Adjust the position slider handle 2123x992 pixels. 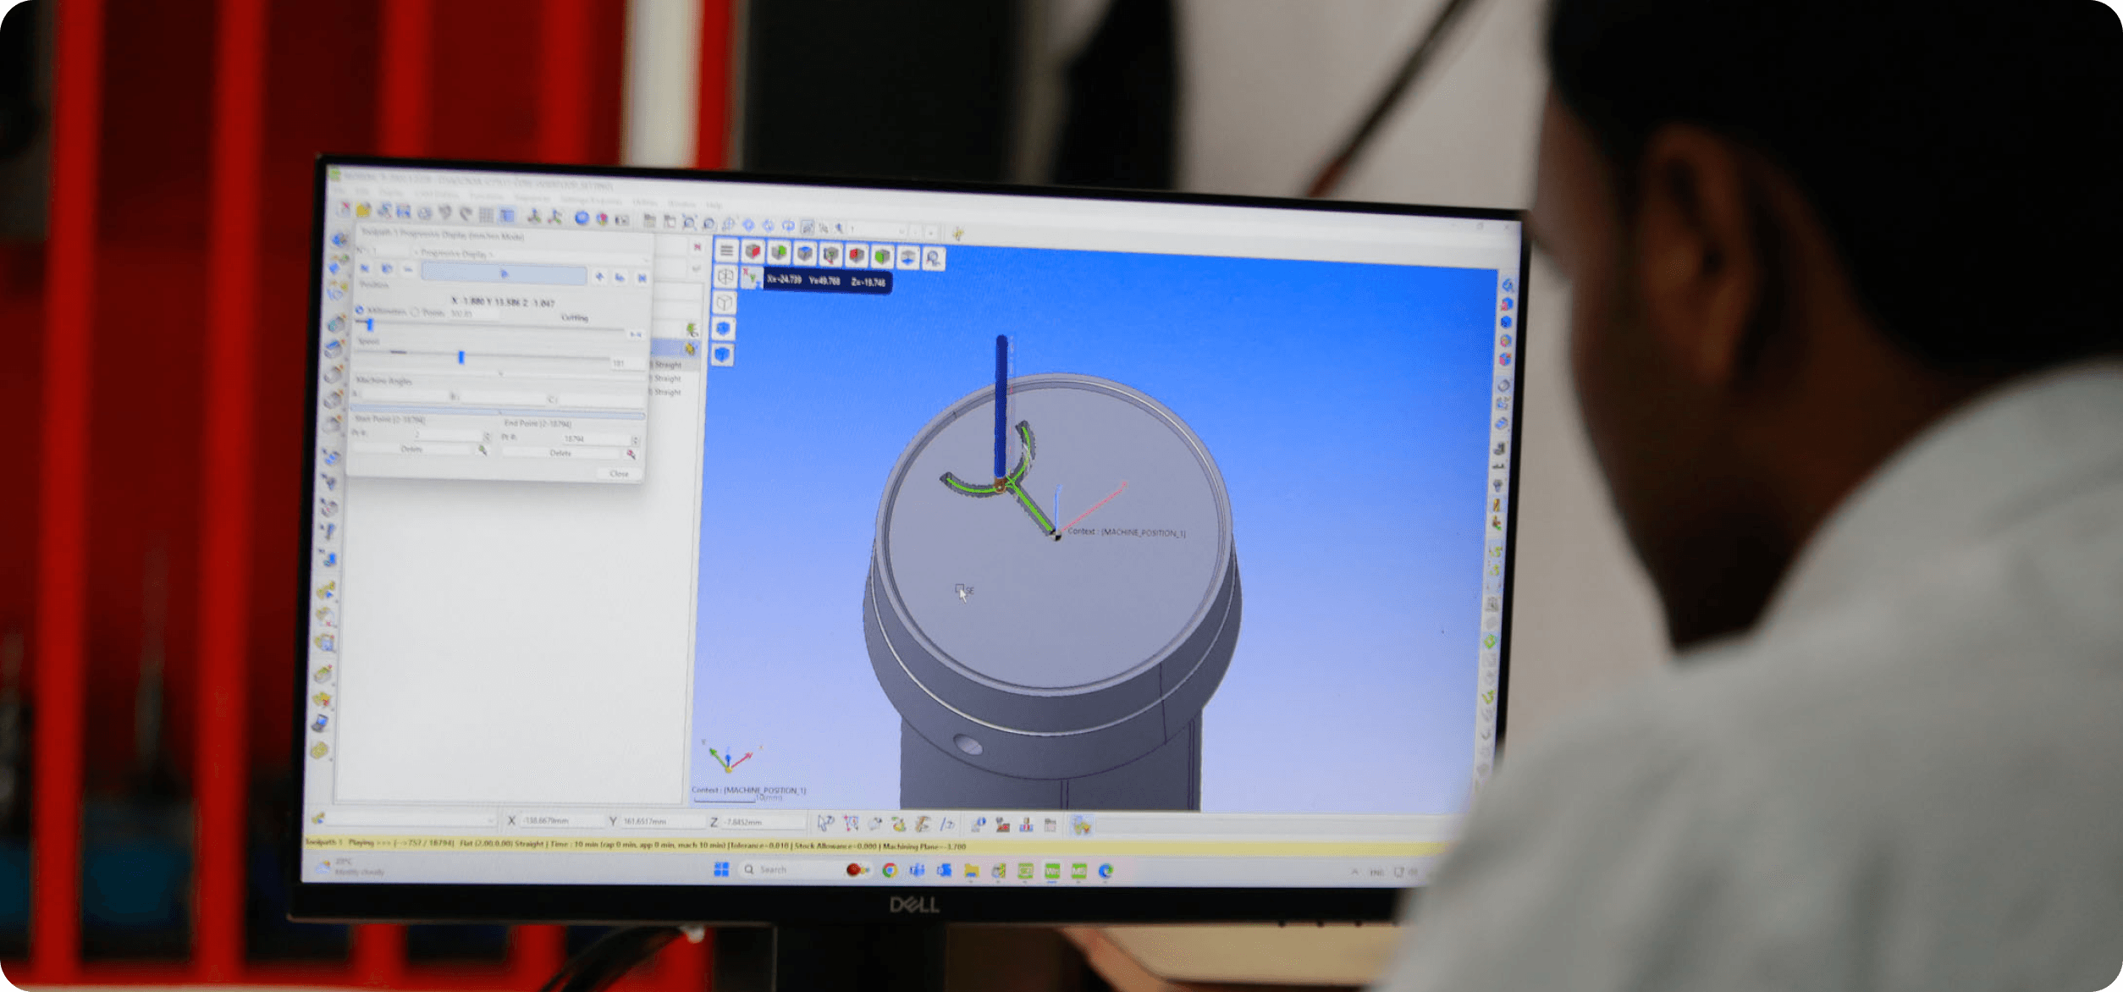point(369,324)
